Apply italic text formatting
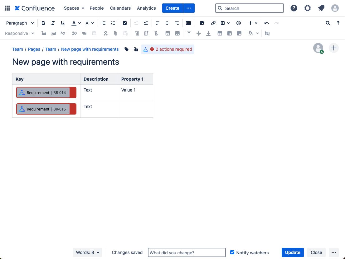 coord(53,23)
